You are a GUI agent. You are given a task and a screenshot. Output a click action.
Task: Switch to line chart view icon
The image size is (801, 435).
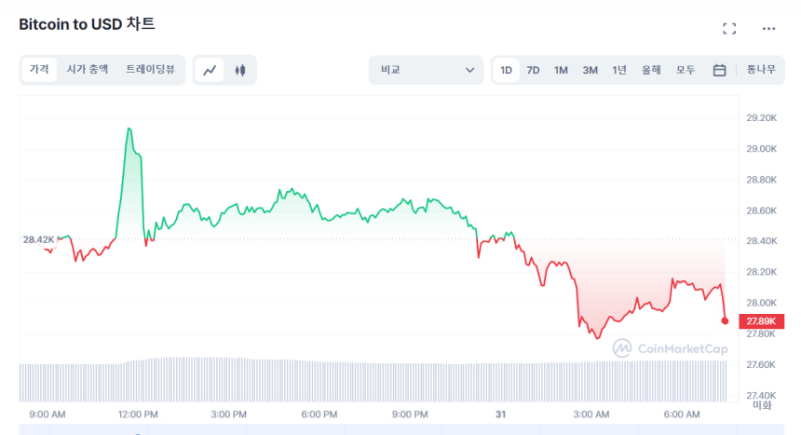(210, 70)
